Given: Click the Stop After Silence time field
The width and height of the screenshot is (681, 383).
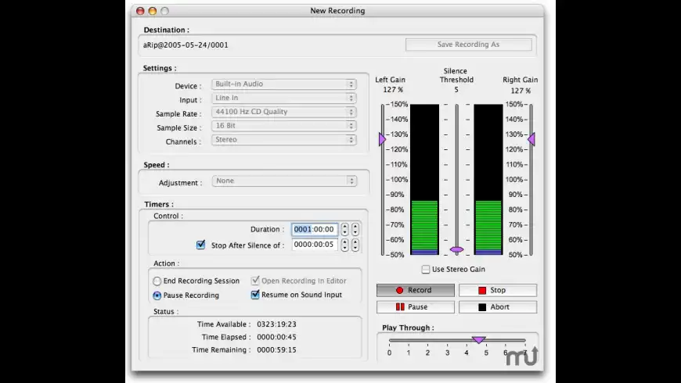Looking at the screenshot, I should (x=315, y=245).
